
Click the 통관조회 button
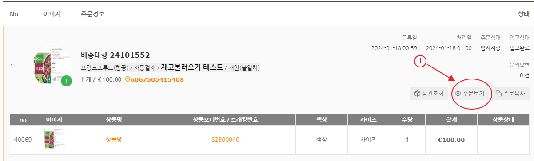(x=429, y=94)
